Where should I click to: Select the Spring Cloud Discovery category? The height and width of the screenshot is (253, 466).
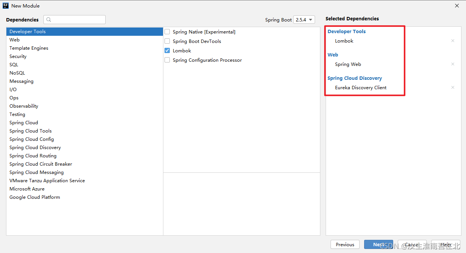(x=35, y=148)
